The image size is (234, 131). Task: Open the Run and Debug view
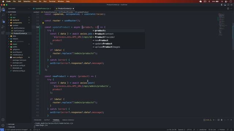3,27
